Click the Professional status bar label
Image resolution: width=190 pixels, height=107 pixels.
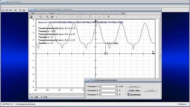(182, 104)
